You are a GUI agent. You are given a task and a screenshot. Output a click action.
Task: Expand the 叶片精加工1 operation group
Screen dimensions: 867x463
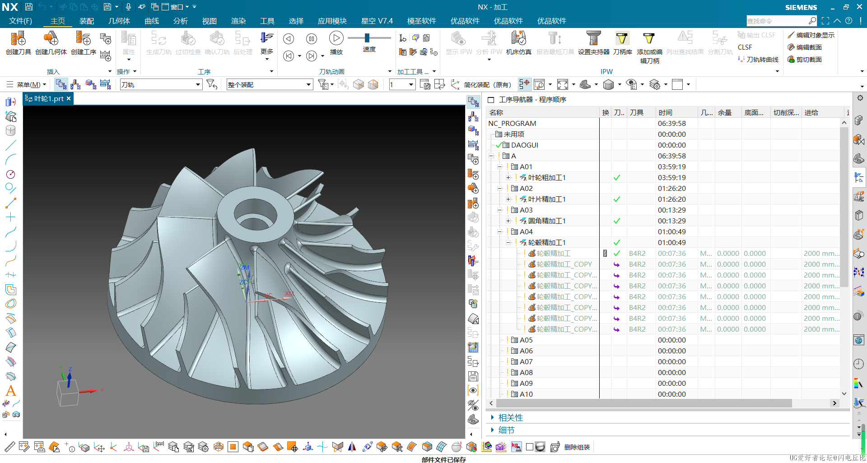pos(508,199)
